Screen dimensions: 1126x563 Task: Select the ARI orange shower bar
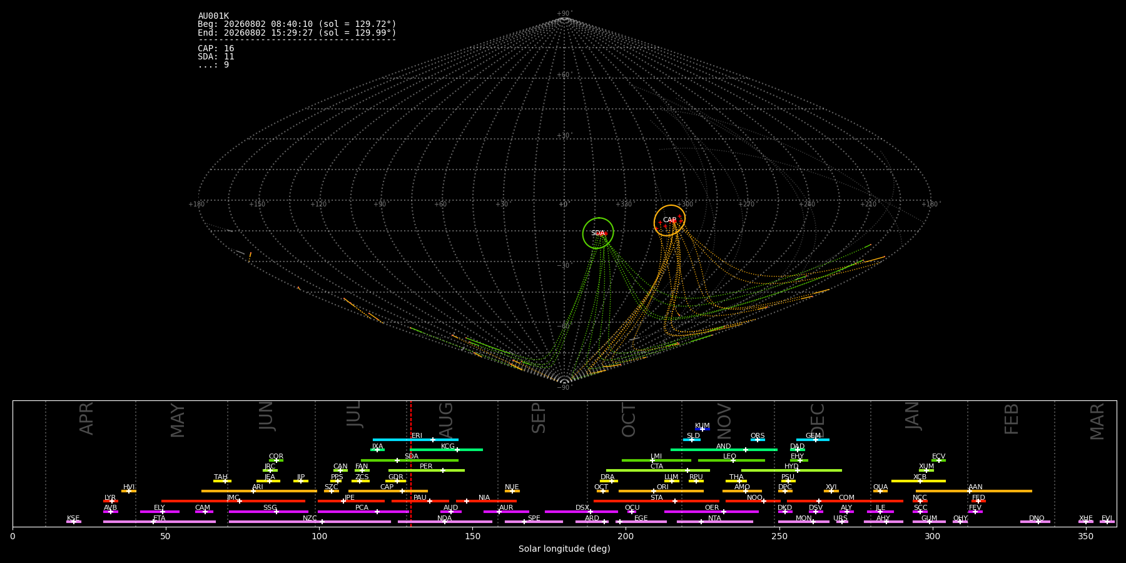point(259,491)
